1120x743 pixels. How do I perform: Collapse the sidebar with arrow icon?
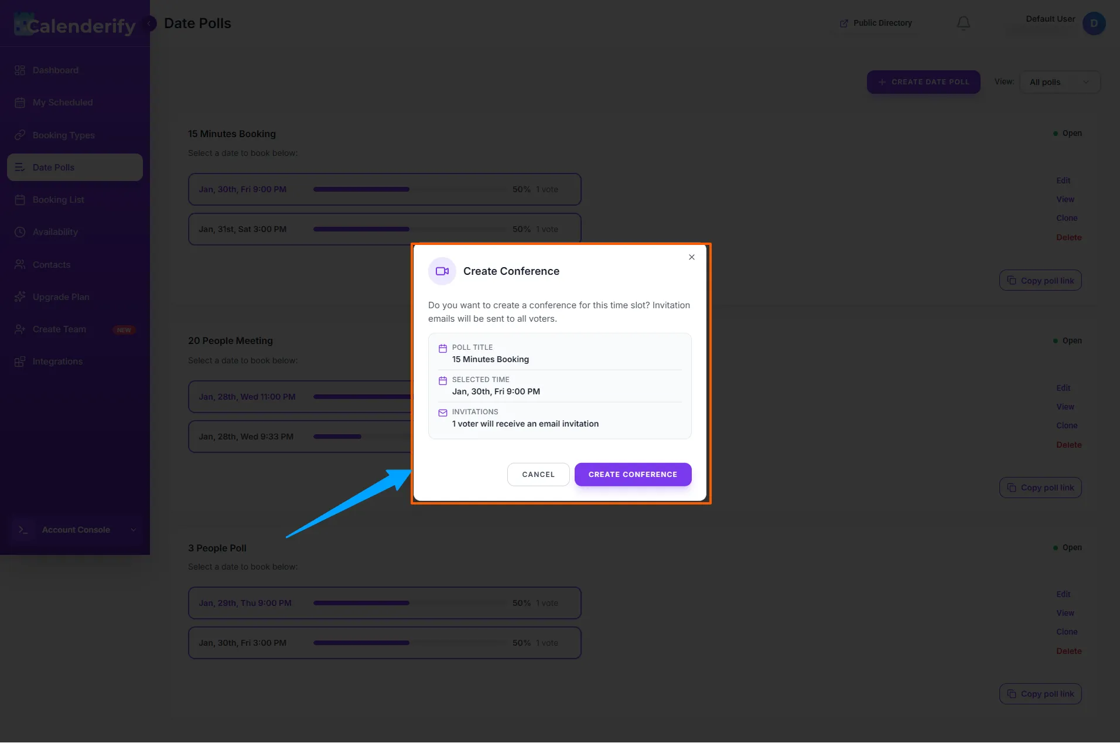tap(150, 23)
